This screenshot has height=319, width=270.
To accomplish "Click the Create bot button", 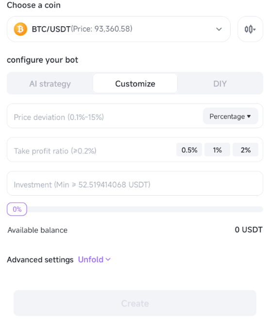I will [135, 303].
